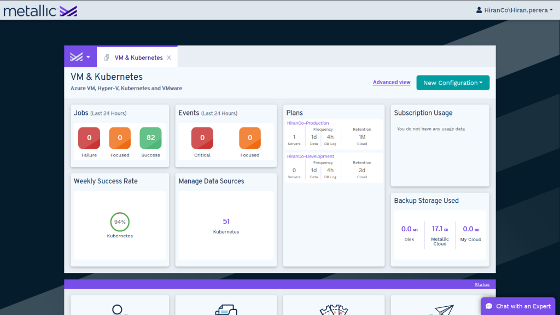Open the 51 Kubernetes data sources count
The width and height of the screenshot is (560, 315).
(x=226, y=221)
